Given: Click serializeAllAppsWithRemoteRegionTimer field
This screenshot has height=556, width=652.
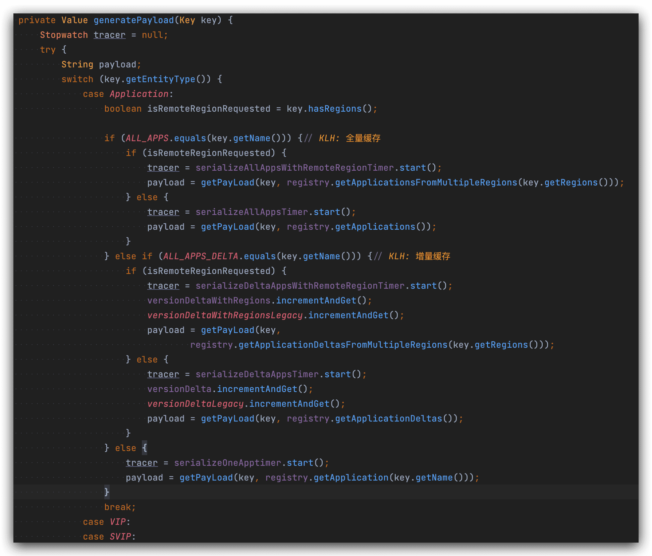Looking at the screenshot, I should point(295,168).
